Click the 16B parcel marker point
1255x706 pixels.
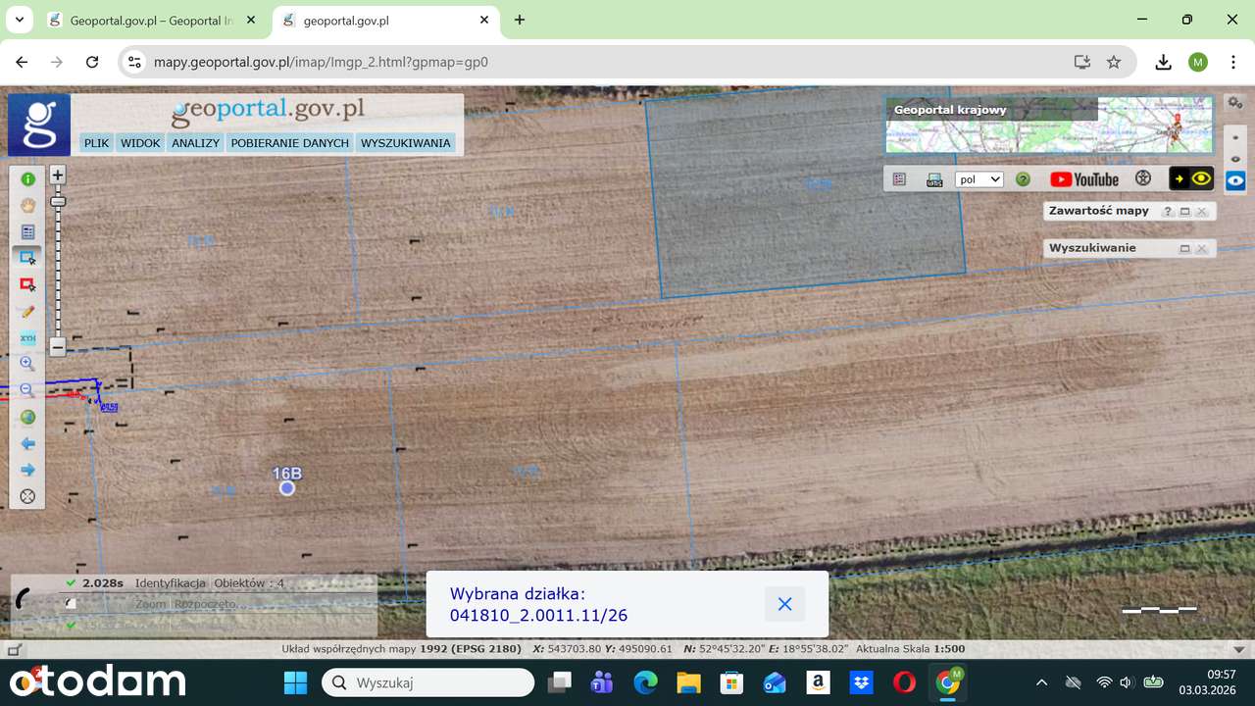[x=287, y=487]
